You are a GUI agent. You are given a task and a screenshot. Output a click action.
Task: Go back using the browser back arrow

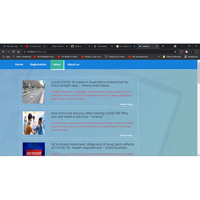4,52
